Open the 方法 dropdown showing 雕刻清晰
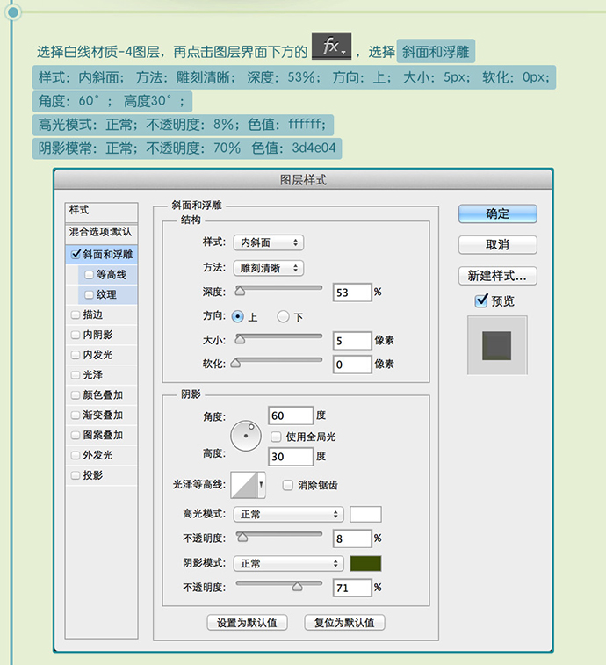The image size is (606, 665). point(271,268)
